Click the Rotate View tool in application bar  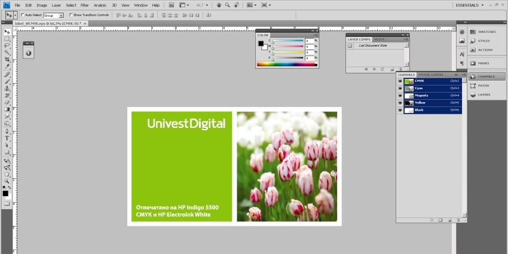(237, 5)
